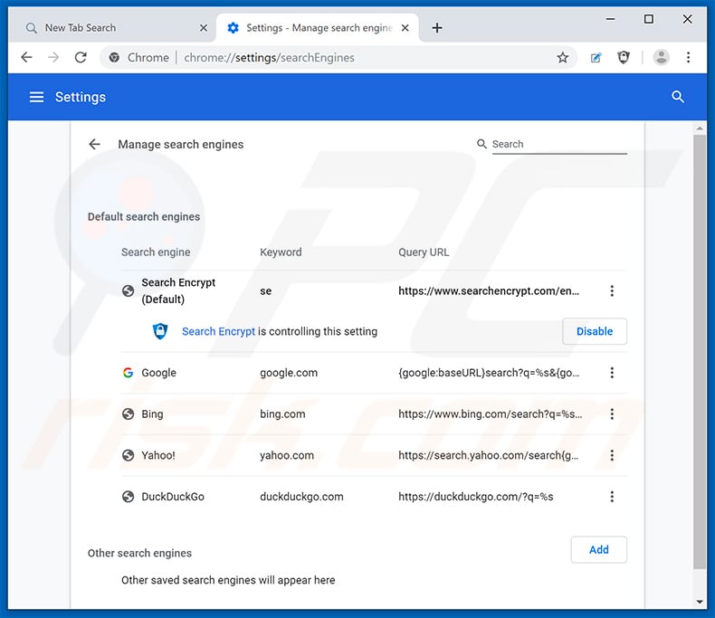The image size is (715, 618).
Task: Add a new search engine
Action: pos(598,549)
